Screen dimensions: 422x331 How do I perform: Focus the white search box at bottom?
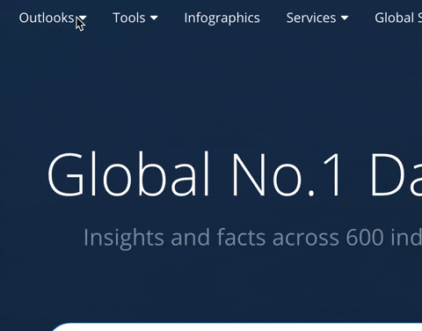[x=237, y=327]
